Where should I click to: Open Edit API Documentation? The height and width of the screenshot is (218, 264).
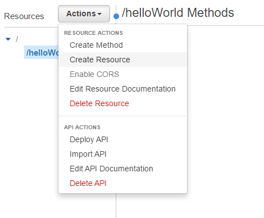[x=122, y=169]
